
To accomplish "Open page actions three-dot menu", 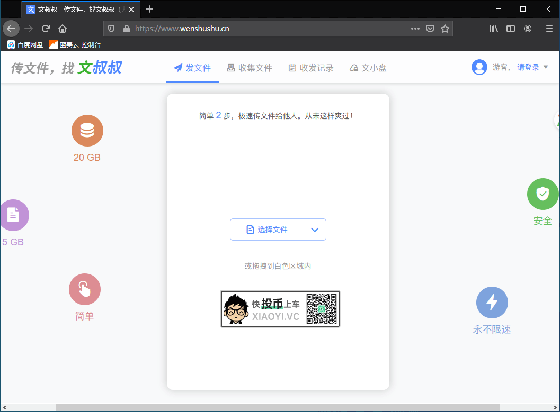I will (x=415, y=29).
